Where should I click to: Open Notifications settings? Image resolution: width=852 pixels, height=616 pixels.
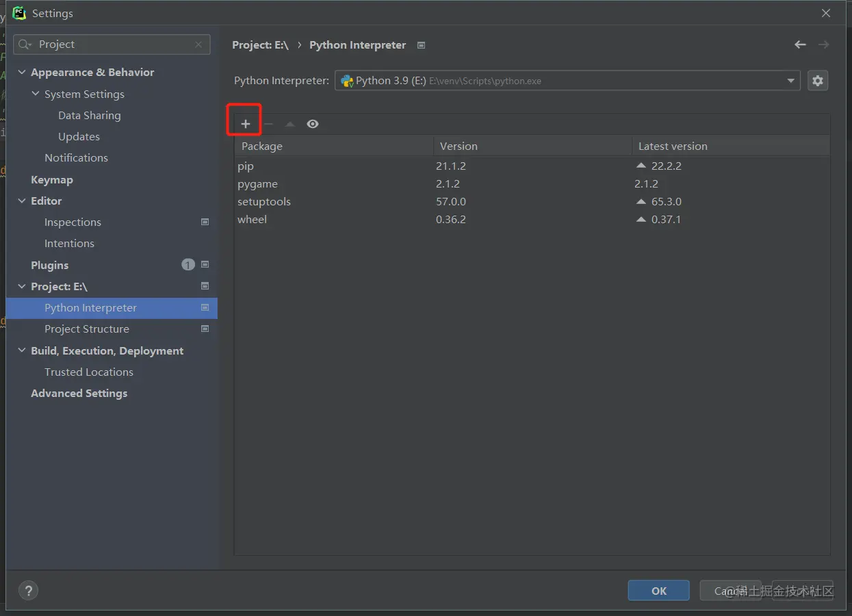coord(76,158)
